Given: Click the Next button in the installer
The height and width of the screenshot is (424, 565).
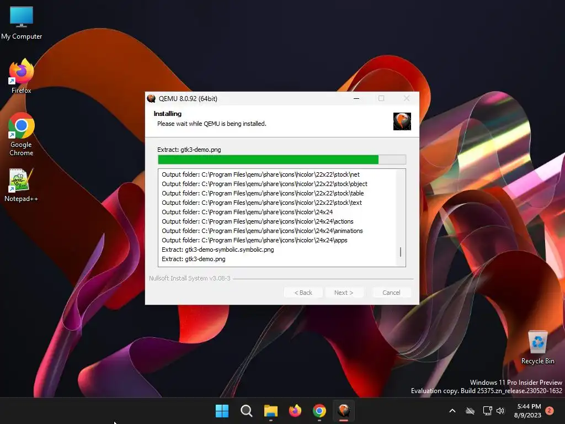Looking at the screenshot, I should (x=344, y=293).
